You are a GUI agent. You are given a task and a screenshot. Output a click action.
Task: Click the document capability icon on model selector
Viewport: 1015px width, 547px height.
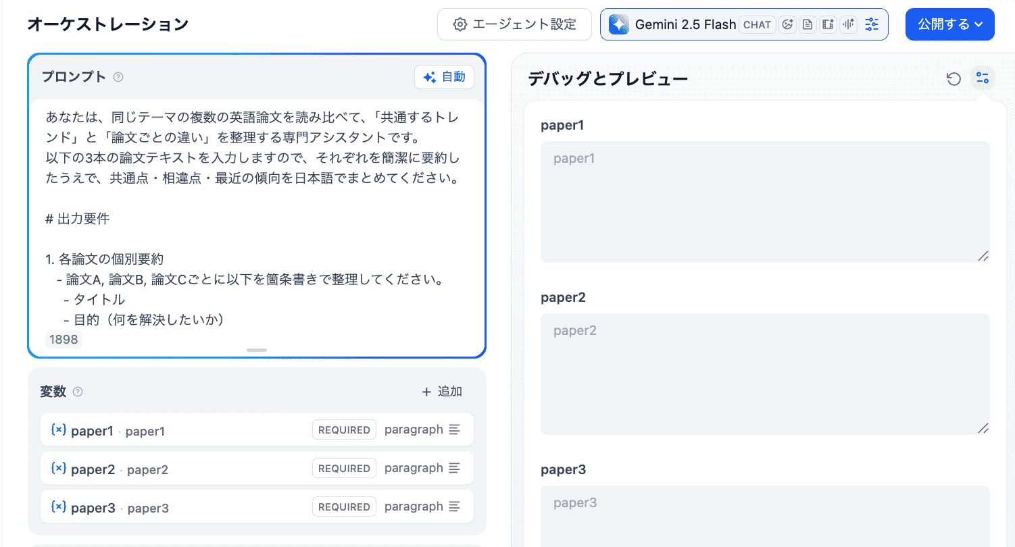[807, 24]
